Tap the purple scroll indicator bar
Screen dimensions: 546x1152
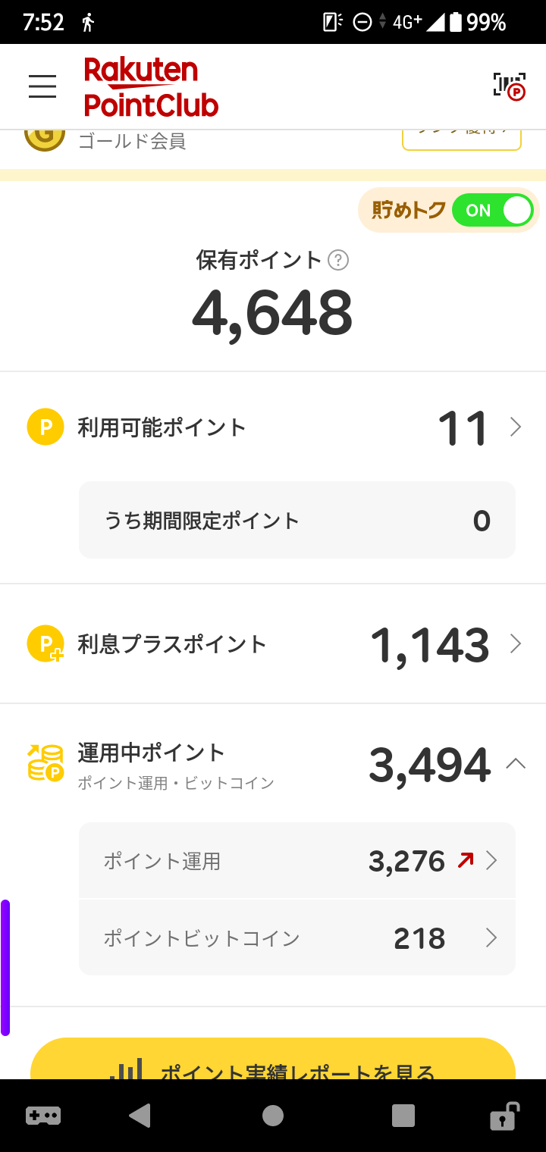tap(5, 968)
